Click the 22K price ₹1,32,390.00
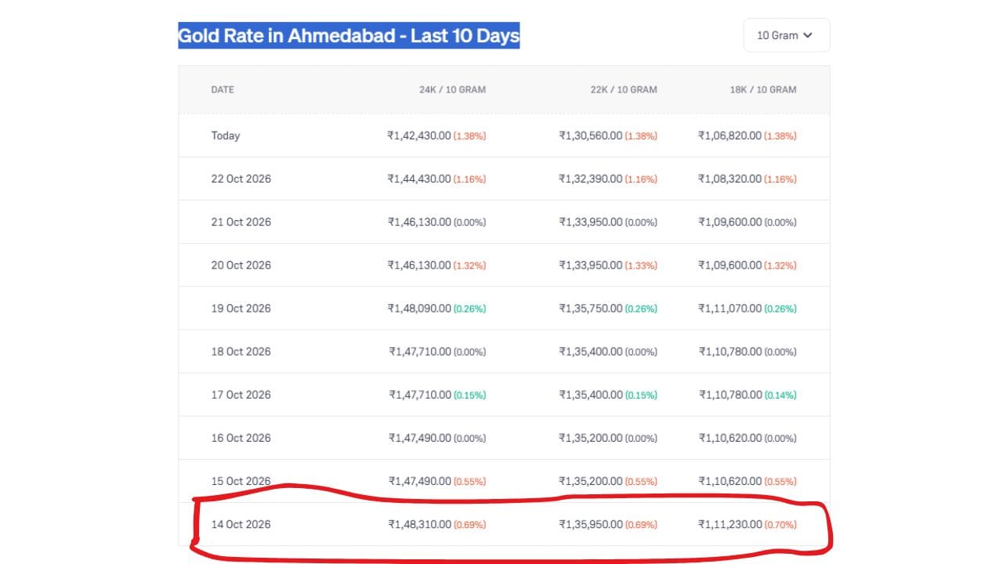 [x=591, y=179]
